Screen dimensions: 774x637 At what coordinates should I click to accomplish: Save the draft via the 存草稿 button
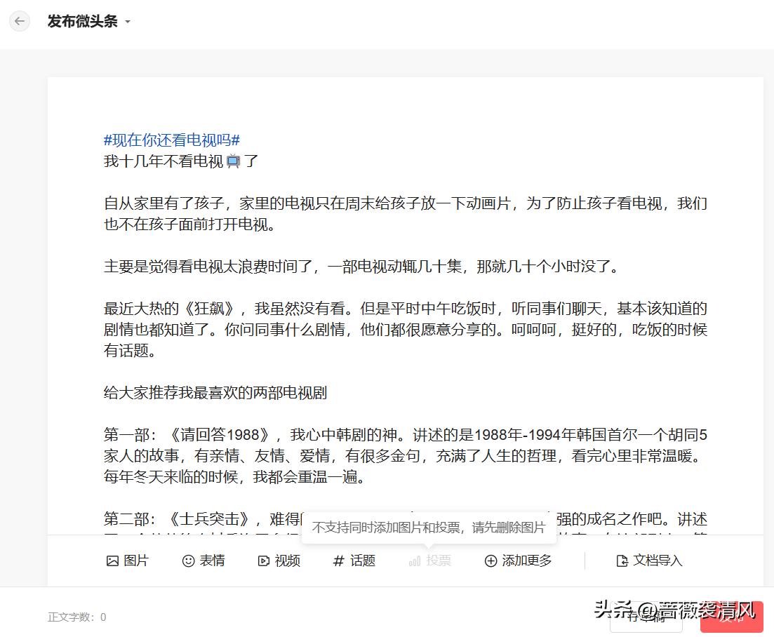(x=645, y=617)
